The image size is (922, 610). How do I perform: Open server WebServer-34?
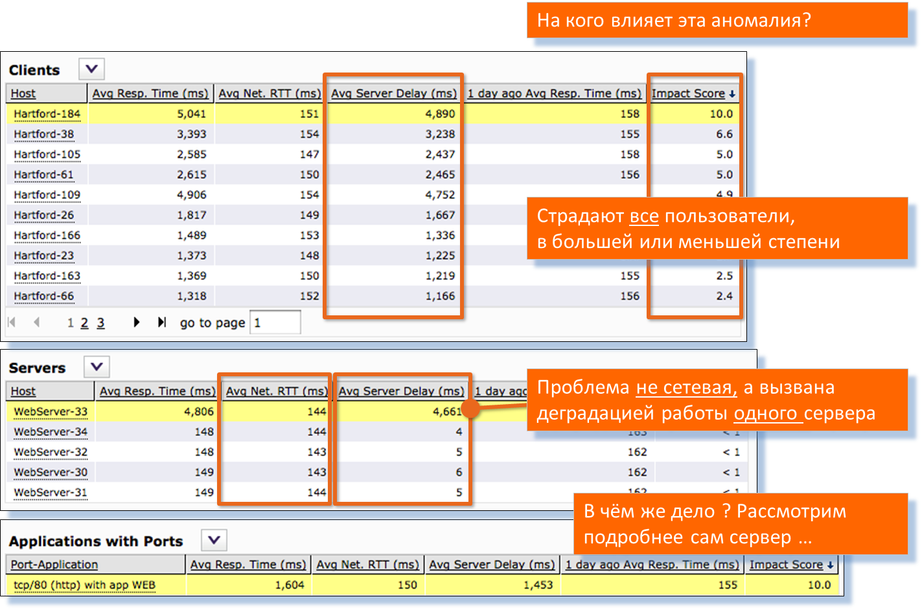pos(51,432)
